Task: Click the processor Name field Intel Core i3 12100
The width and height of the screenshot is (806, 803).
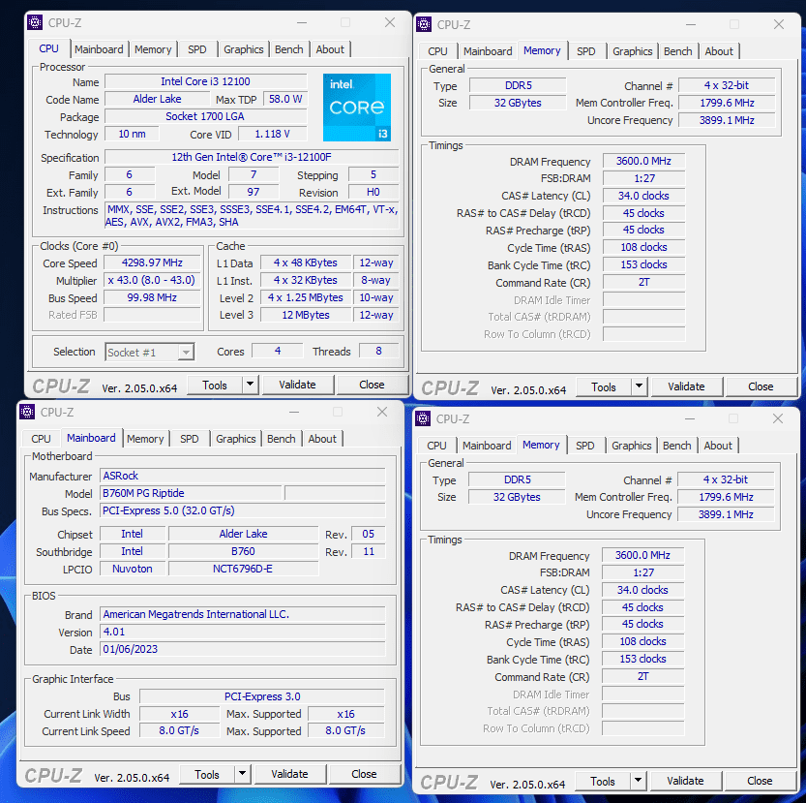Action: point(205,81)
